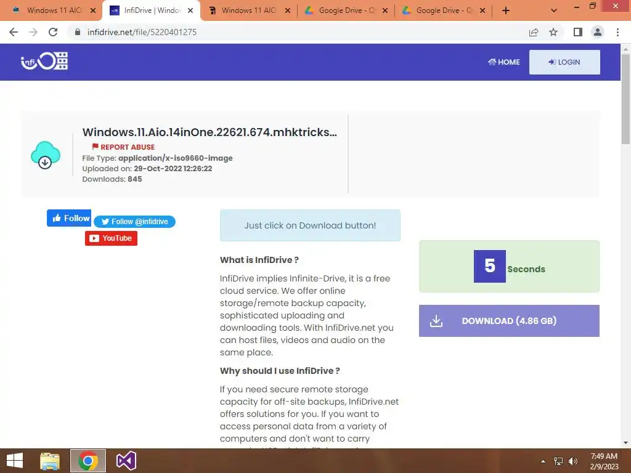Open the LOGIN button

coord(564,62)
